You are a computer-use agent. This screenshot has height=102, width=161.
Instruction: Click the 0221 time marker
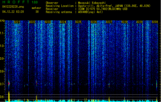point(17,22)
